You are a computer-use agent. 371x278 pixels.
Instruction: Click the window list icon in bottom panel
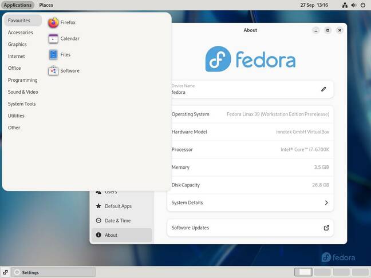[5, 272]
